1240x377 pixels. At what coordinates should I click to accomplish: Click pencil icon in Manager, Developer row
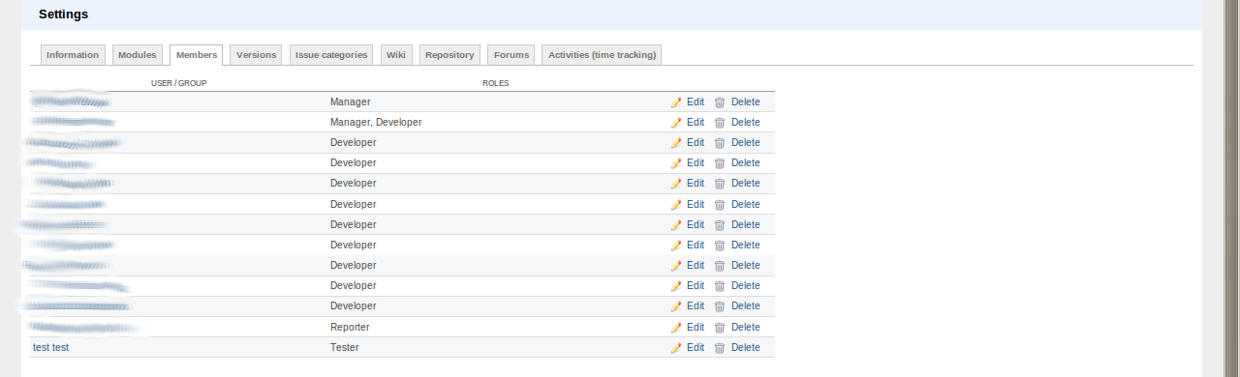(x=676, y=122)
